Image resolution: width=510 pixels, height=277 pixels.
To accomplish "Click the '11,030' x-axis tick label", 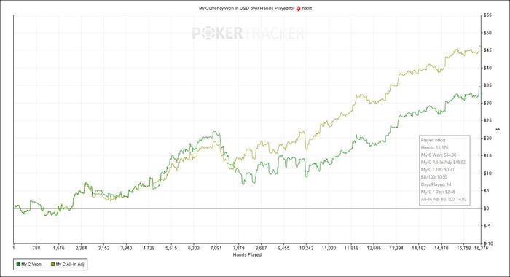I will click(x=329, y=248).
